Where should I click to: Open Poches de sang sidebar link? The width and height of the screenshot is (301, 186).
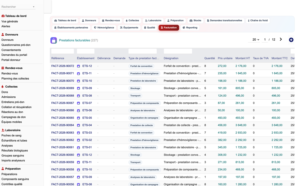[x=11, y=135]
